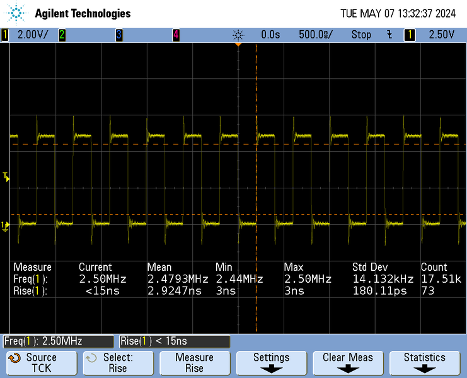Click the rise Std Dev 180.11ps

pyautogui.click(x=380, y=291)
